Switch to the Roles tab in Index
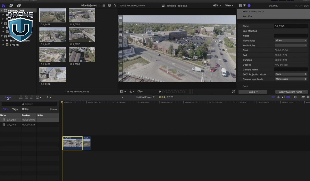This screenshot has height=181, width=310. [25, 109]
